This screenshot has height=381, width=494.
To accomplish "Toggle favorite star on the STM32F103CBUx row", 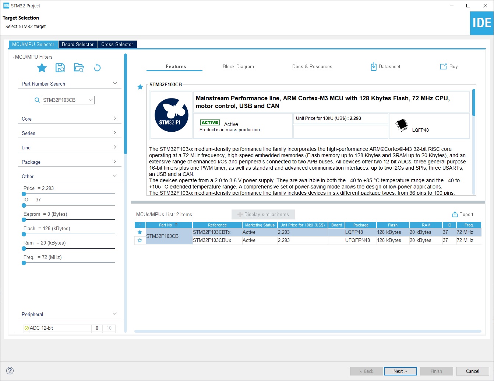I will tap(140, 240).
